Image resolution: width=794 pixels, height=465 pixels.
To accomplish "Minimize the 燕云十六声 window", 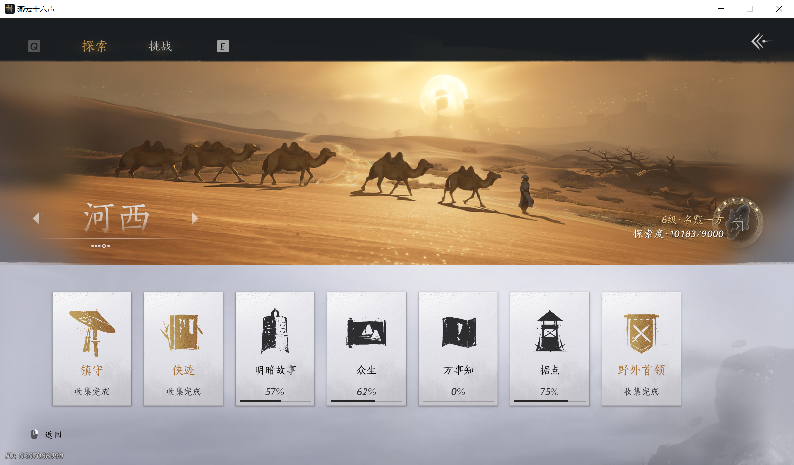I will tap(721, 9).
